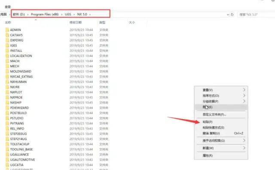Choose 刷新(E) in the context menu
The image size is (275, 170).
(221, 107)
